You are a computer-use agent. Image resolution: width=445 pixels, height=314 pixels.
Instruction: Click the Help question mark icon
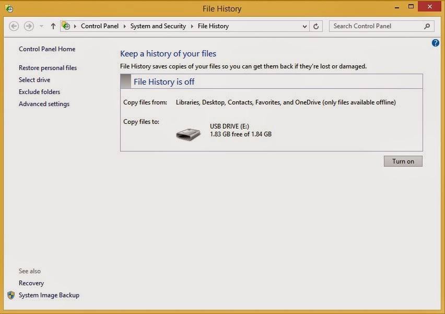point(436,43)
